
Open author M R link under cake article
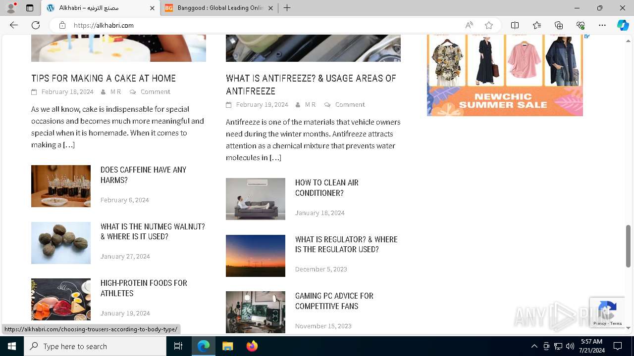click(x=115, y=92)
